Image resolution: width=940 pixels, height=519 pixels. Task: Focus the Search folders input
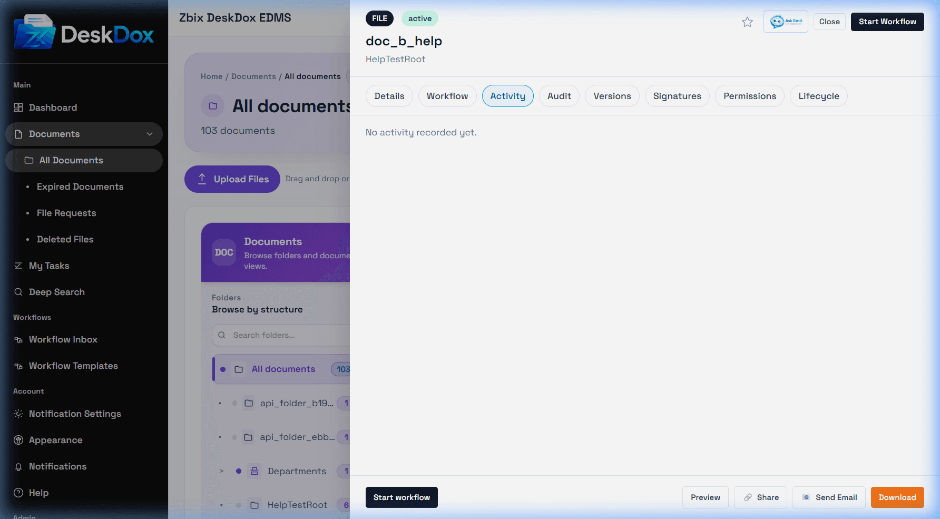click(x=281, y=335)
